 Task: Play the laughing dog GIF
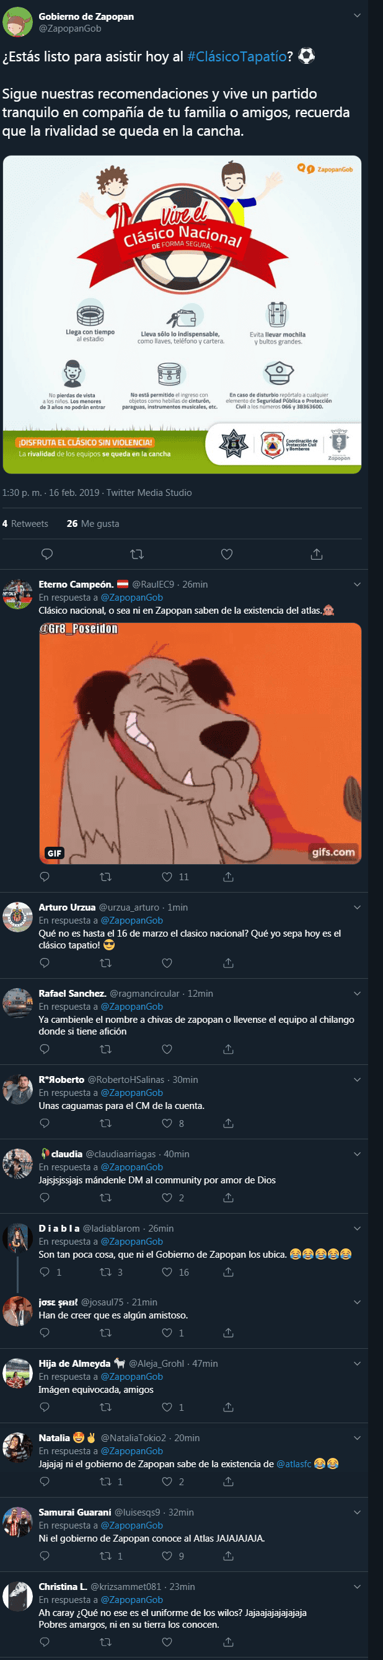click(200, 743)
